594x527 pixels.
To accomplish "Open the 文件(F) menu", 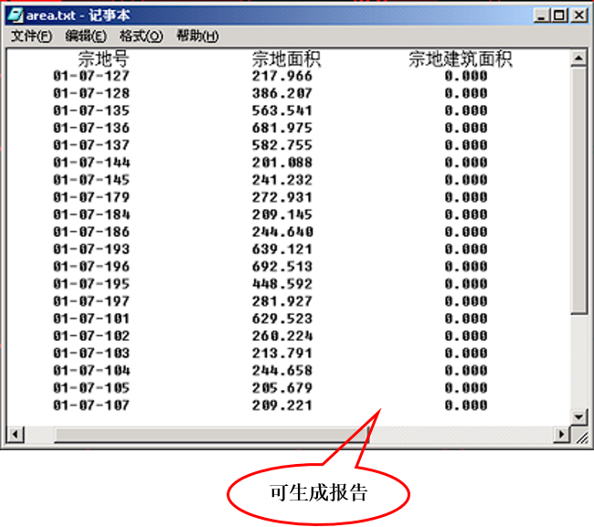I will [31, 37].
